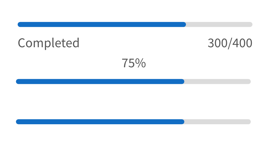The image size is (277, 153).
Task: Click the right end of the bottom progress bar
Action: pos(249,122)
